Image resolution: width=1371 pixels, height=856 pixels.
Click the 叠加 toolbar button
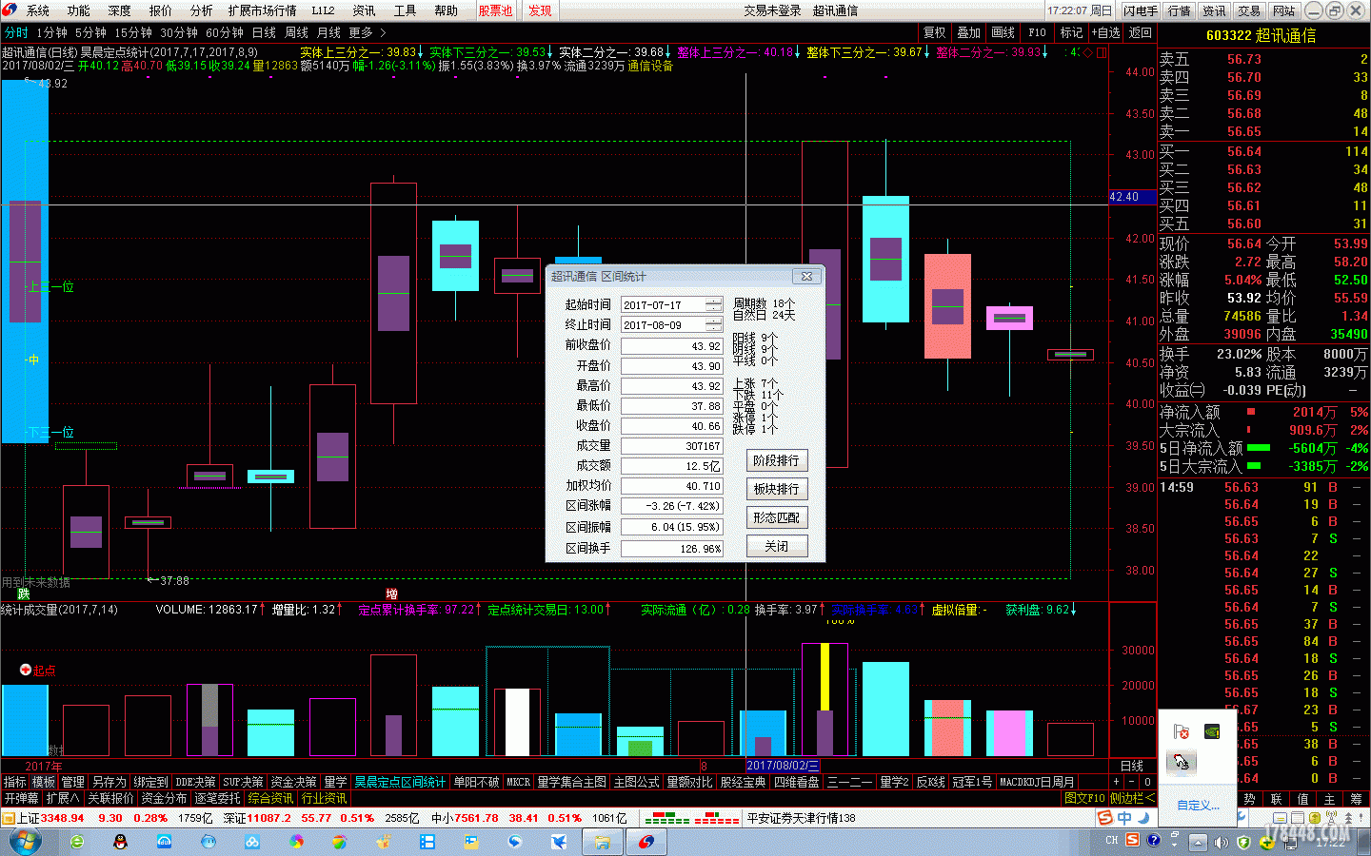969,32
